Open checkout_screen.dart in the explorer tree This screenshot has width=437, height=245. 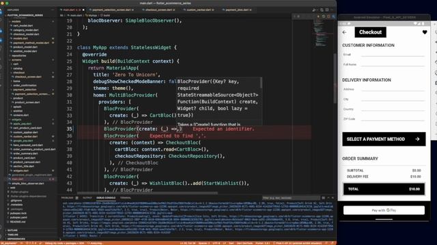28,77
